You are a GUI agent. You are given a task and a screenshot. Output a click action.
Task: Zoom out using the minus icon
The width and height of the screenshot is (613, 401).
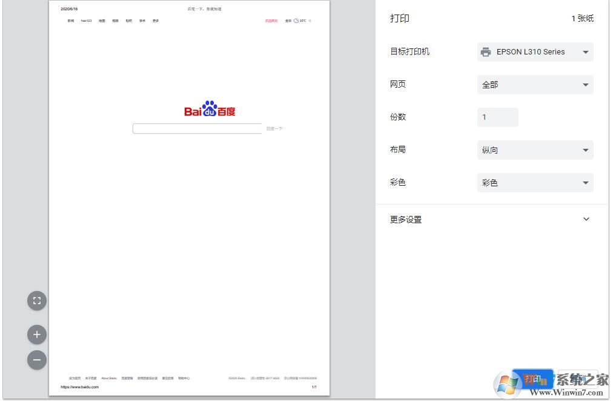37,360
